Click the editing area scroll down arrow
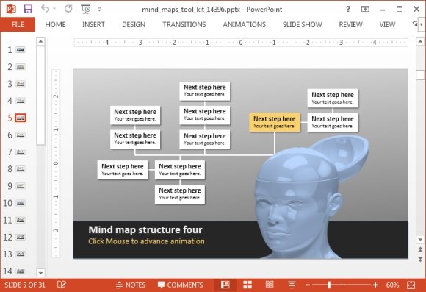The height and width of the screenshot is (292, 426). tap(420, 240)
